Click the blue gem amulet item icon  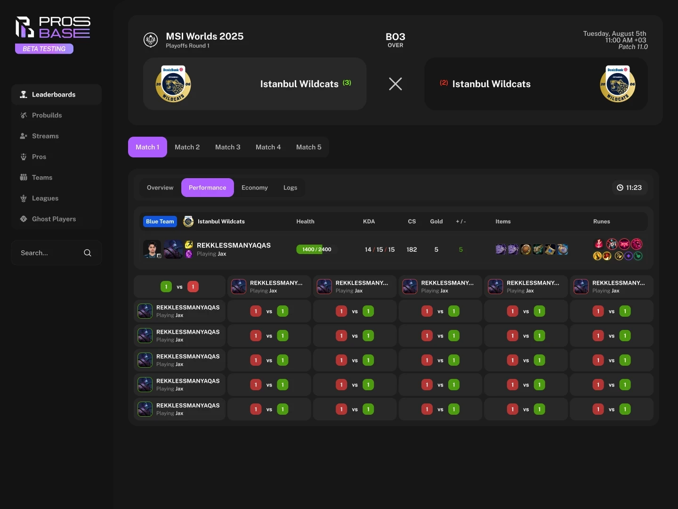click(x=550, y=249)
